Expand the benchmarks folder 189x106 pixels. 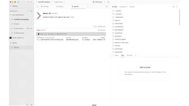click(118, 30)
